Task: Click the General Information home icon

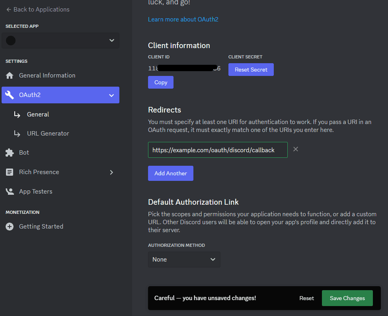Action: tap(10, 76)
